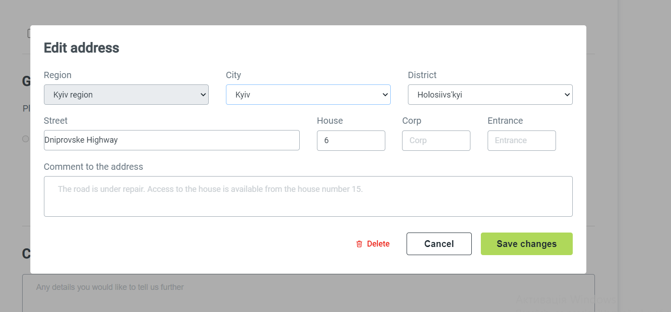Change the selected city value Kyiv
Screen dimensions: 671x312
308,94
